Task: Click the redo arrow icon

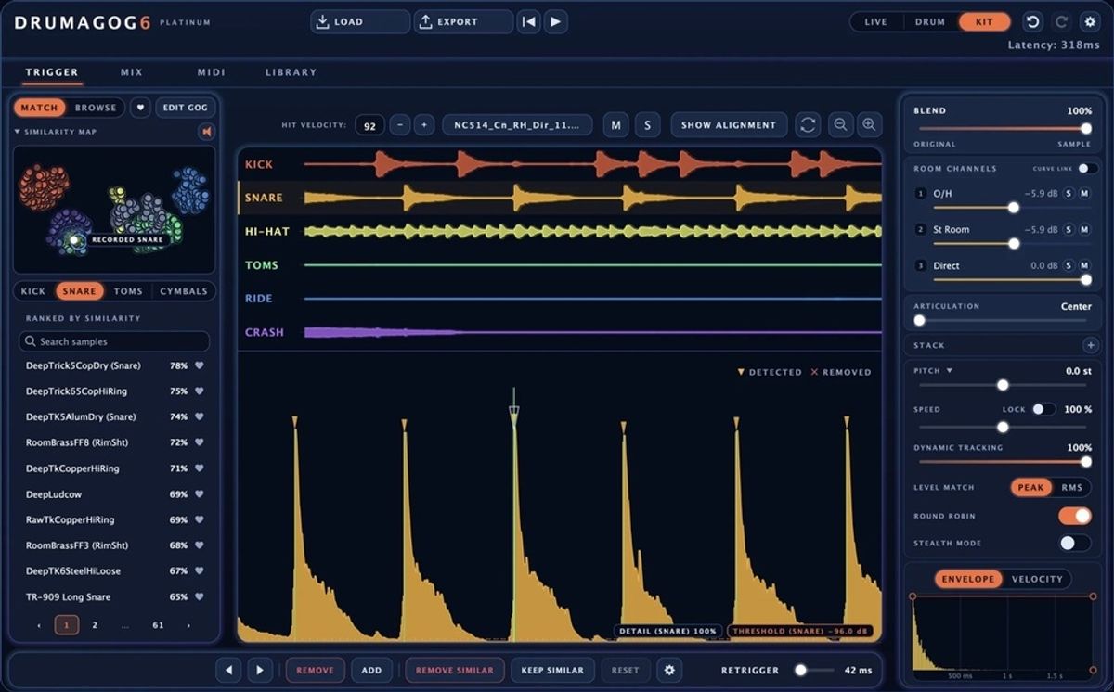Action: 1061,21
